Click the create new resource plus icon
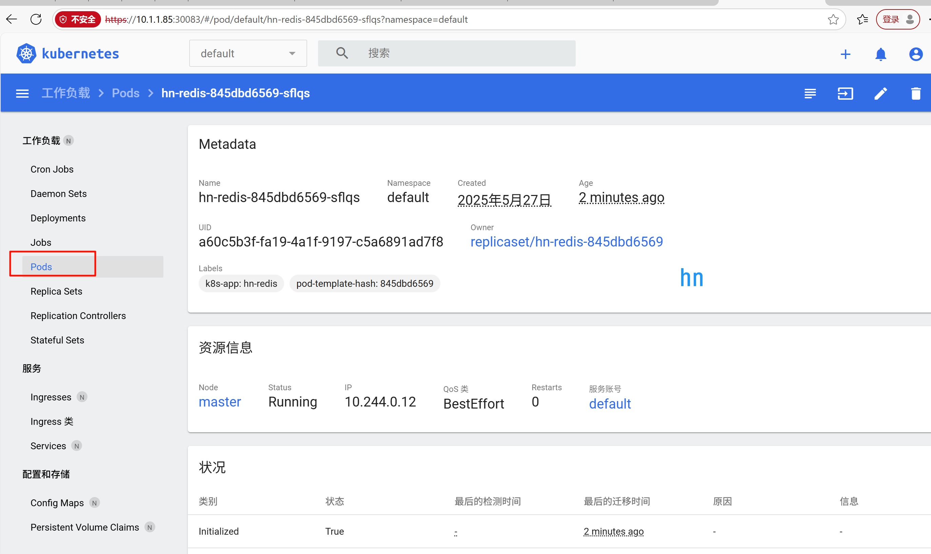Image resolution: width=931 pixels, height=554 pixels. tap(845, 54)
